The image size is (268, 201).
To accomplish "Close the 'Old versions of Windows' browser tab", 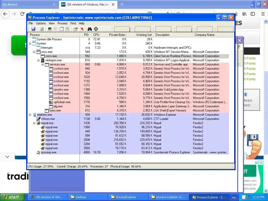I will (x=113, y=4).
